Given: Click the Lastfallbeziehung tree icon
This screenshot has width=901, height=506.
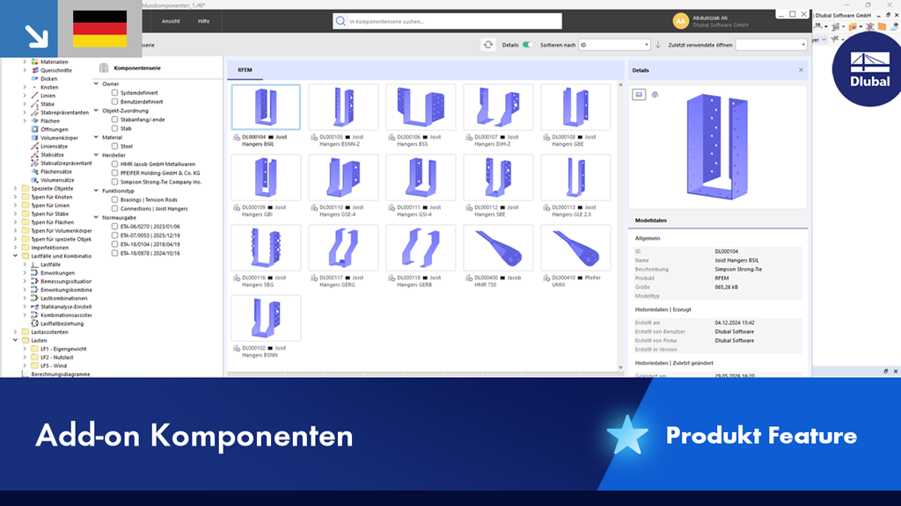Looking at the screenshot, I should [35, 323].
